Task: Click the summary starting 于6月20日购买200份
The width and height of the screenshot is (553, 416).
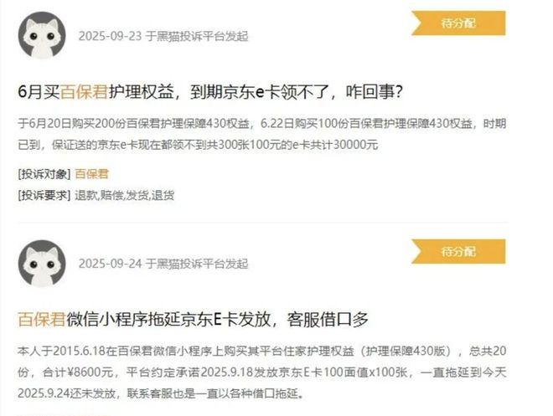Action: point(262,134)
